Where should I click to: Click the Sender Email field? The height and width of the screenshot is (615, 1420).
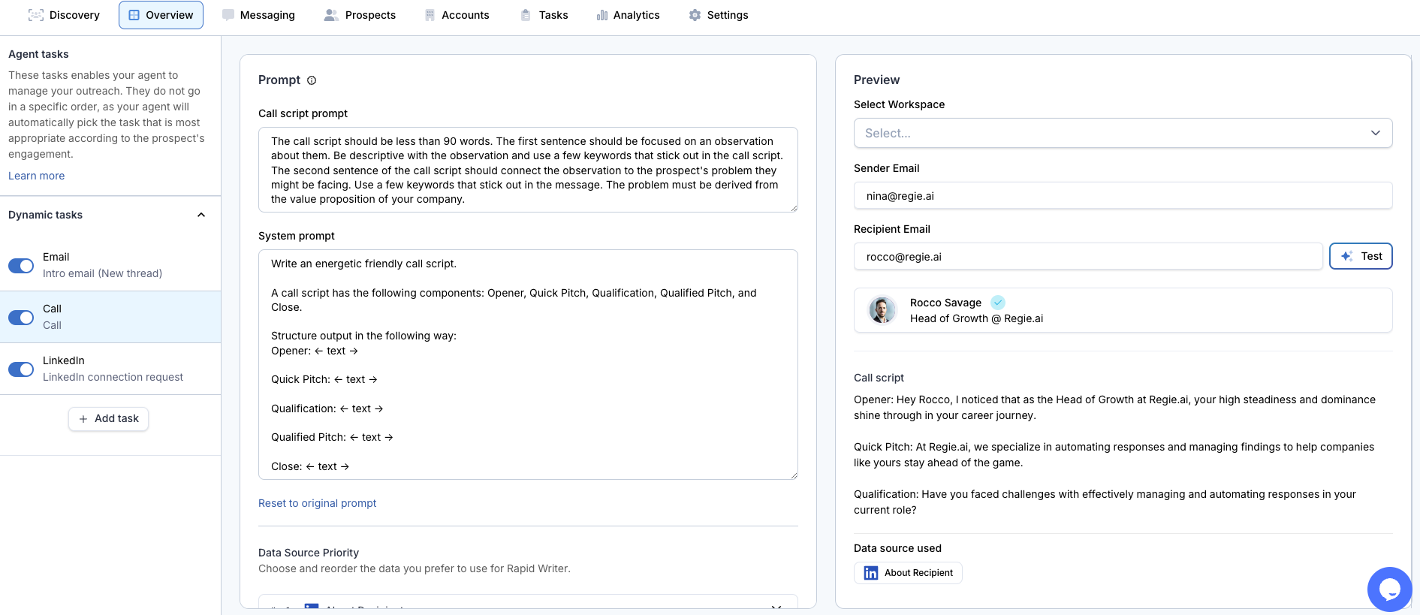point(1123,196)
